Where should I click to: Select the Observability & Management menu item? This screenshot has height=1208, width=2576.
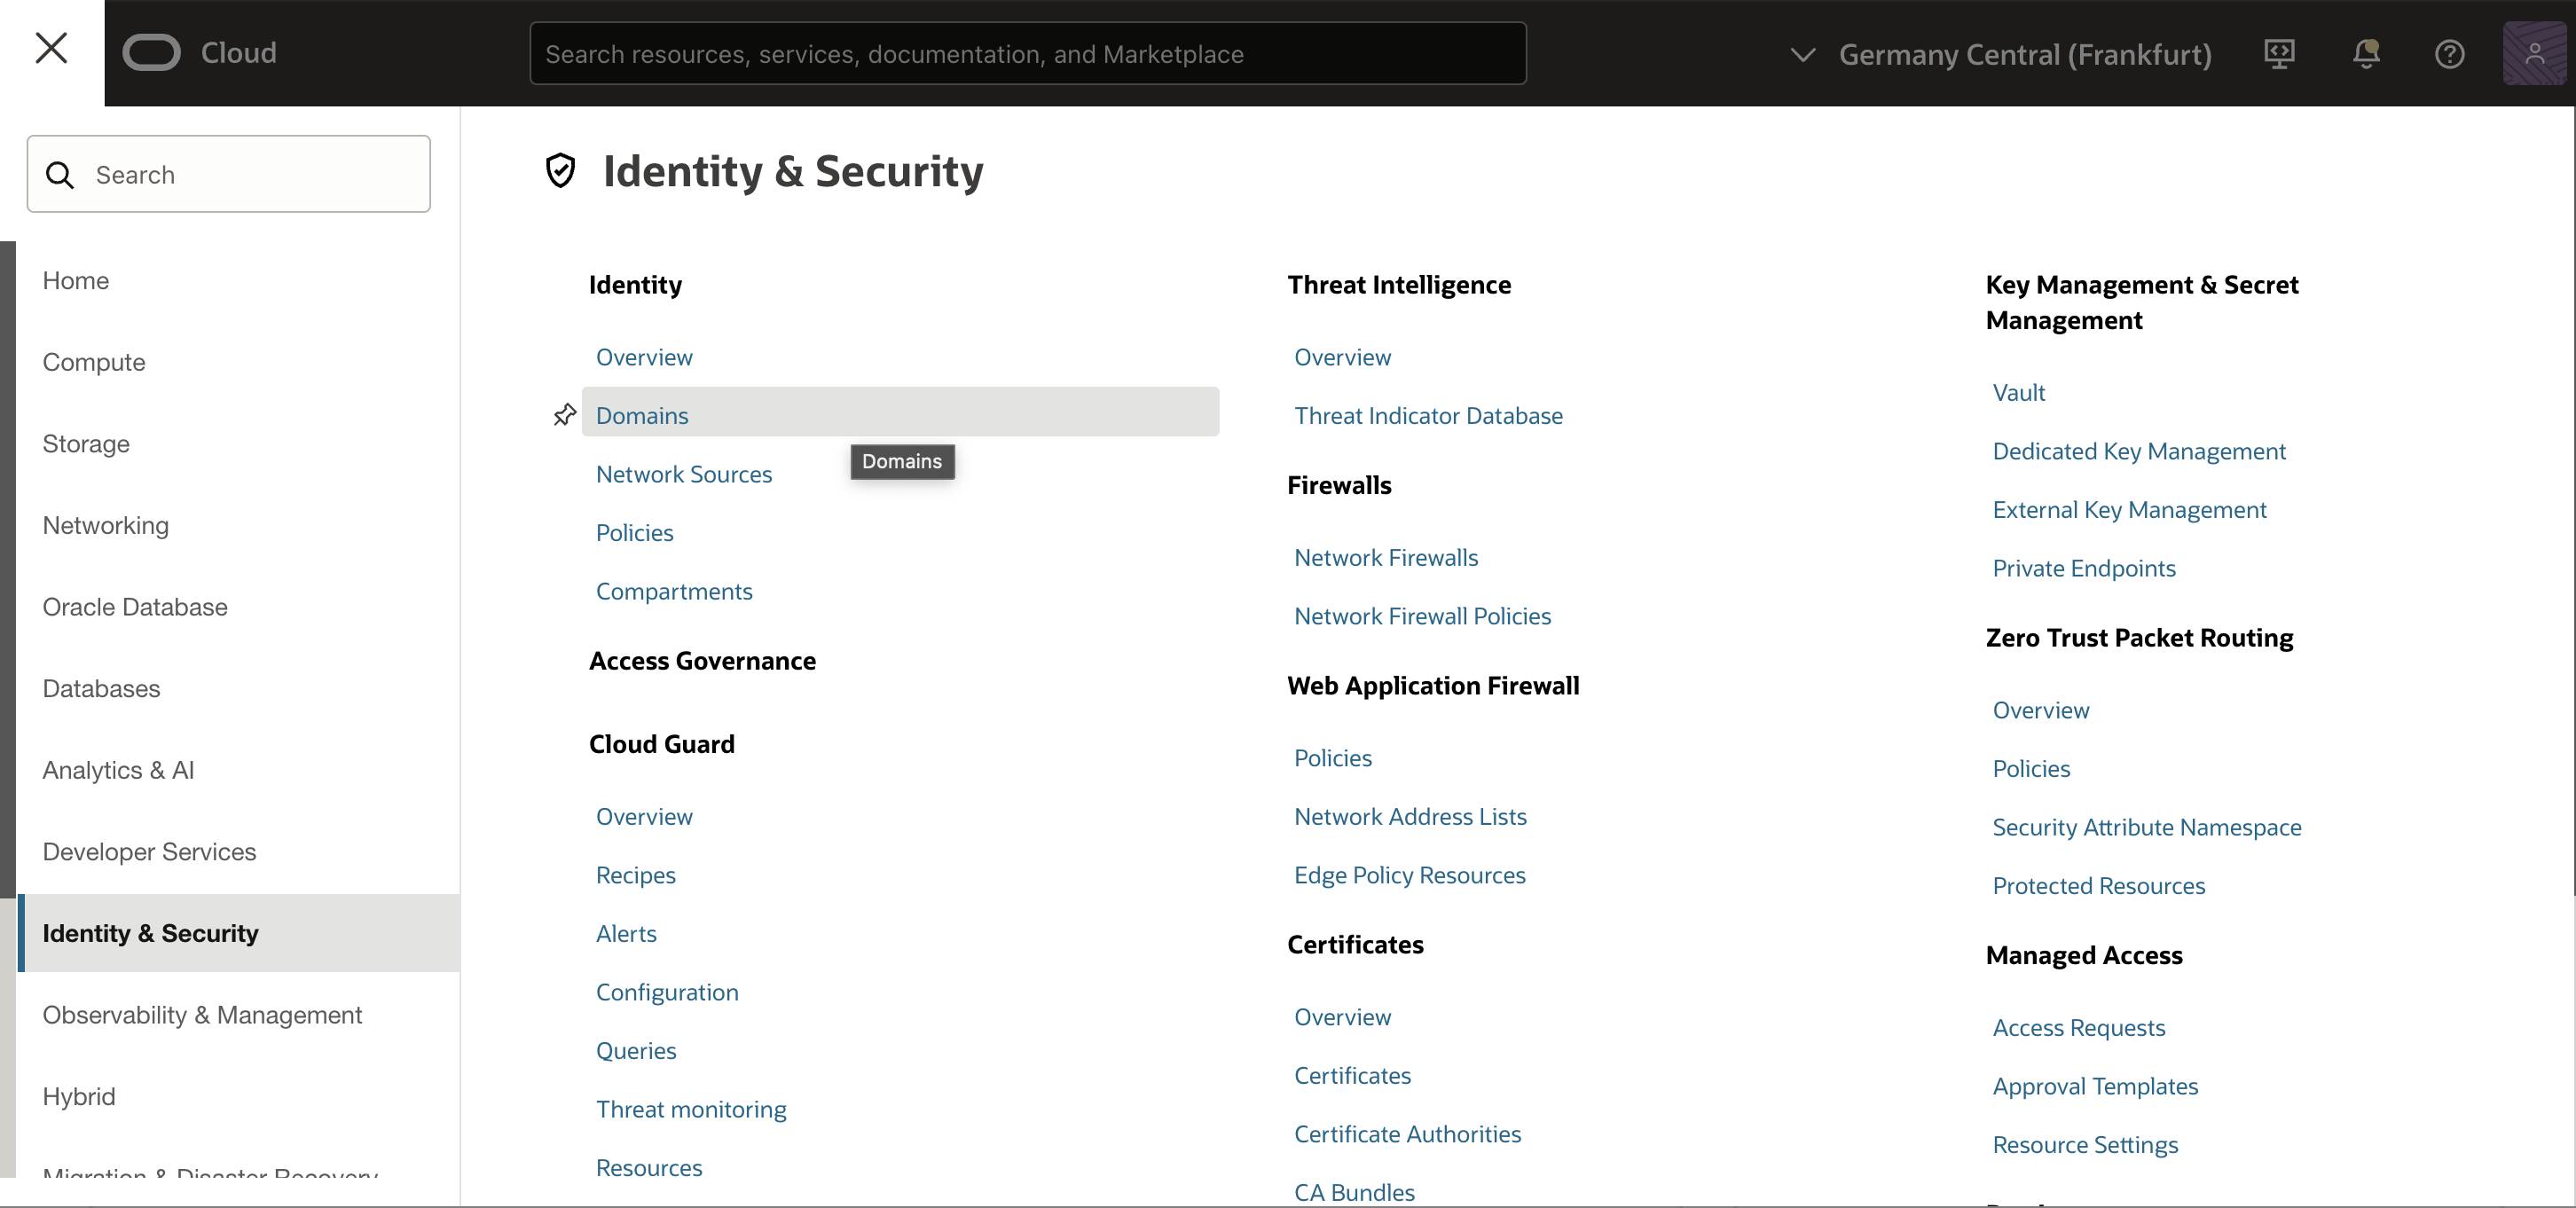(202, 1014)
